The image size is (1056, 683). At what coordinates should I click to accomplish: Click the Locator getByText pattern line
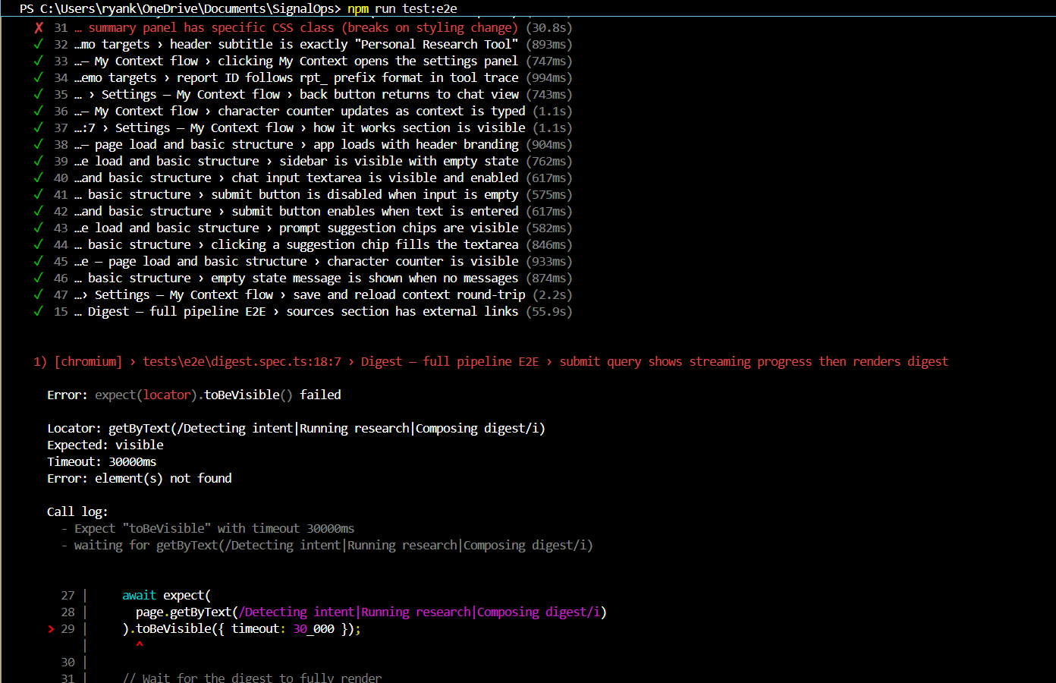296,428
